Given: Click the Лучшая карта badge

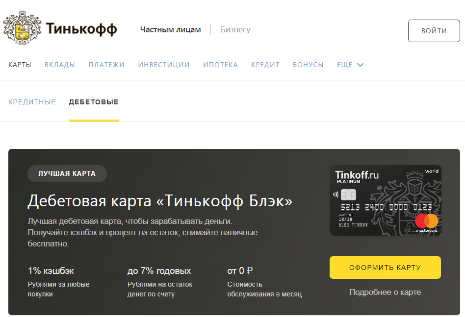Looking at the screenshot, I should [67, 173].
